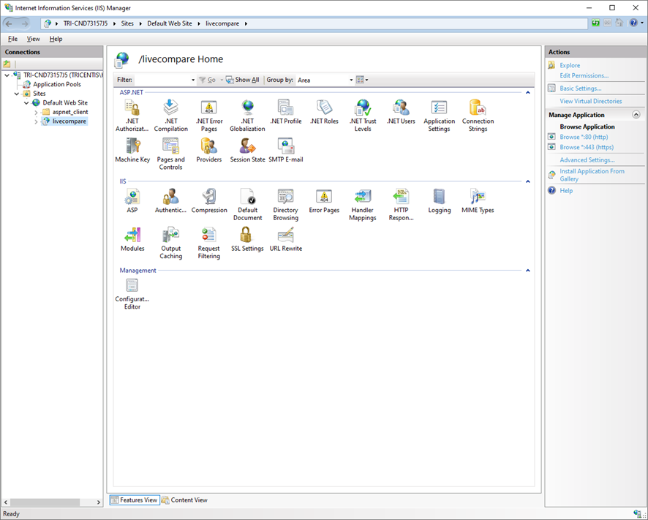Open the Authentication feature icon

[170, 199]
